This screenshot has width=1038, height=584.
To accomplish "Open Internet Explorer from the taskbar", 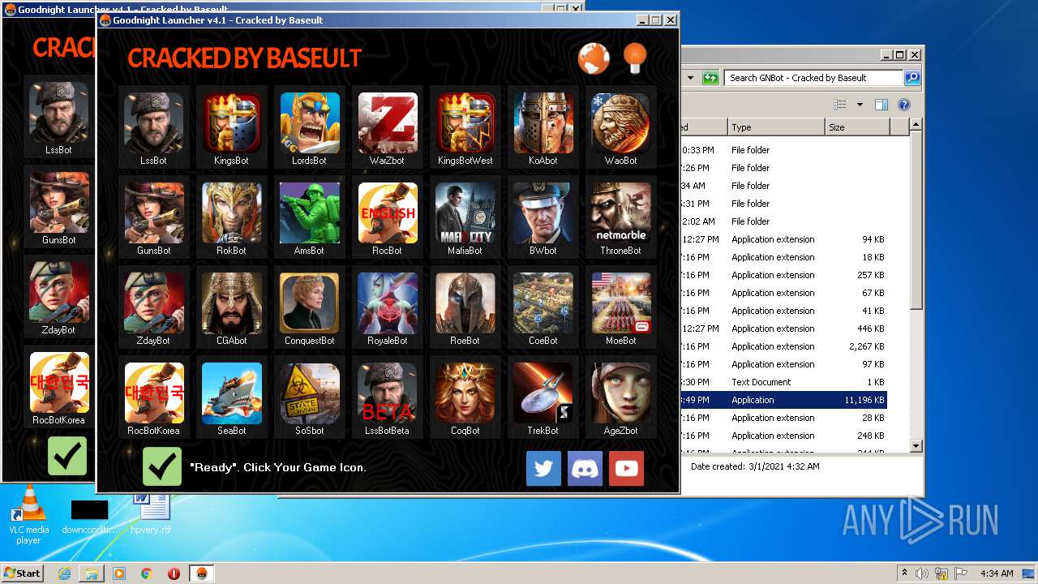I will pyautogui.click(x=65, y=573).
